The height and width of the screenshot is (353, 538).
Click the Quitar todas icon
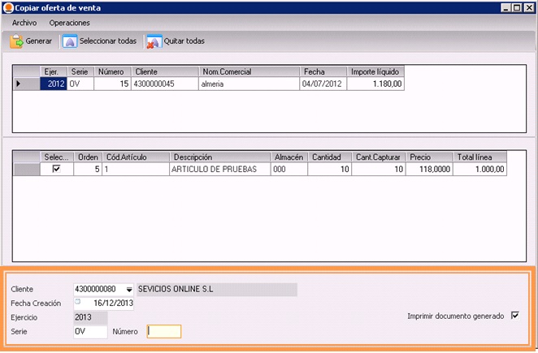tap(153, 41)
